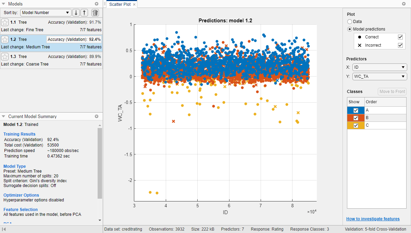Image resolution: width=411 pixels, height=233 pixels.
Task: Click the Move to Front button
Action: [392, 91]
